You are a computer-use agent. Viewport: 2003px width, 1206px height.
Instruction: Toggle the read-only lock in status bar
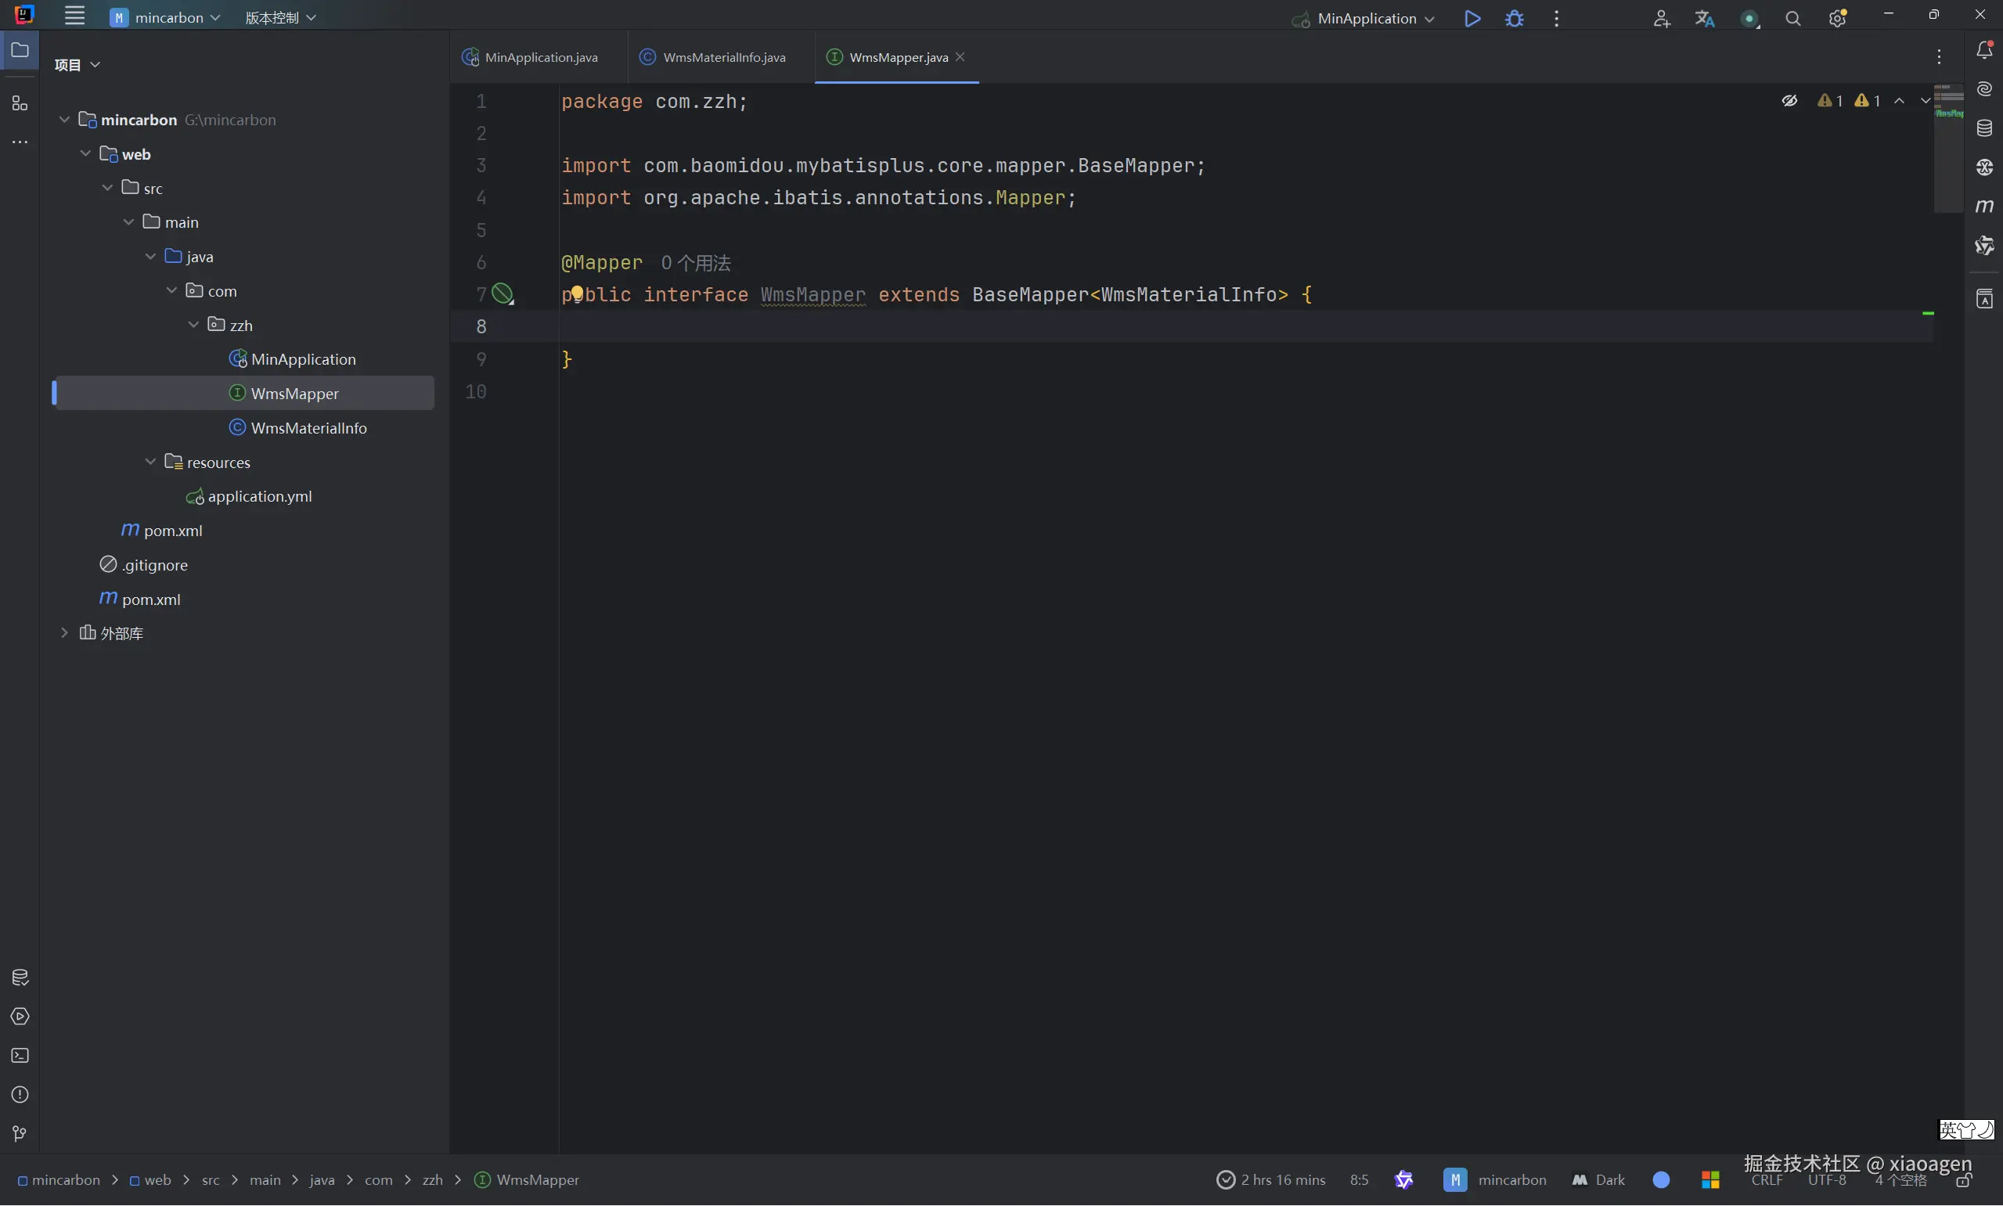click(x=1964, y=1181)
